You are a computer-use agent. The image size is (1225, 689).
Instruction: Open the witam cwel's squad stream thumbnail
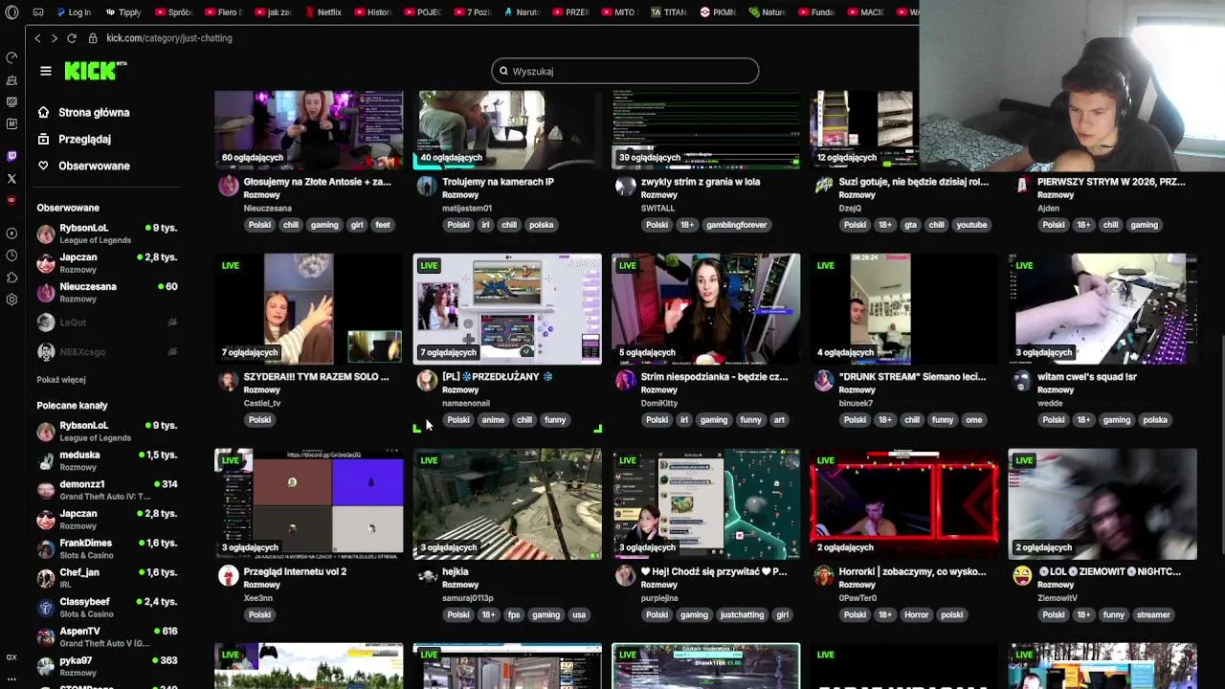pyautogui.click(x=1102, y=308)
